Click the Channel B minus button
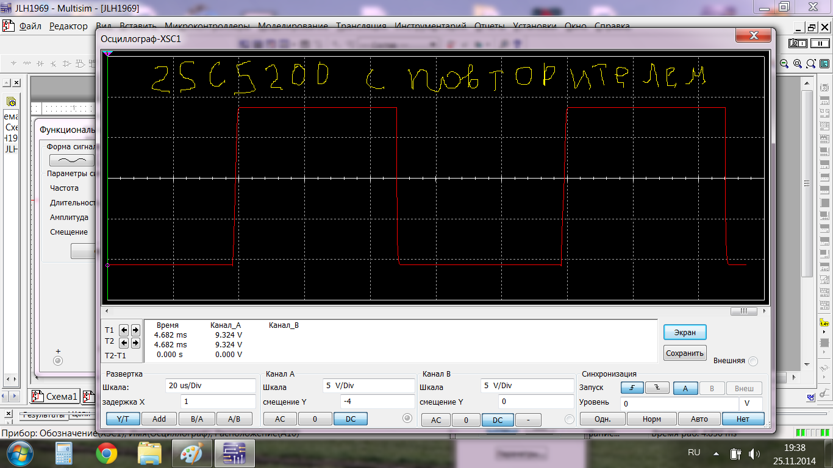 click(x=528, y=420)
